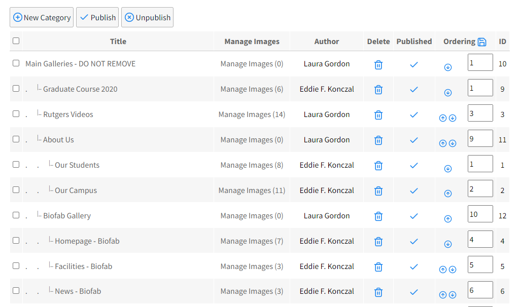This screenshot has height=307, width=520.
Task: Select the Rutgers Videos row checkbox
Action: pos(16,113)
